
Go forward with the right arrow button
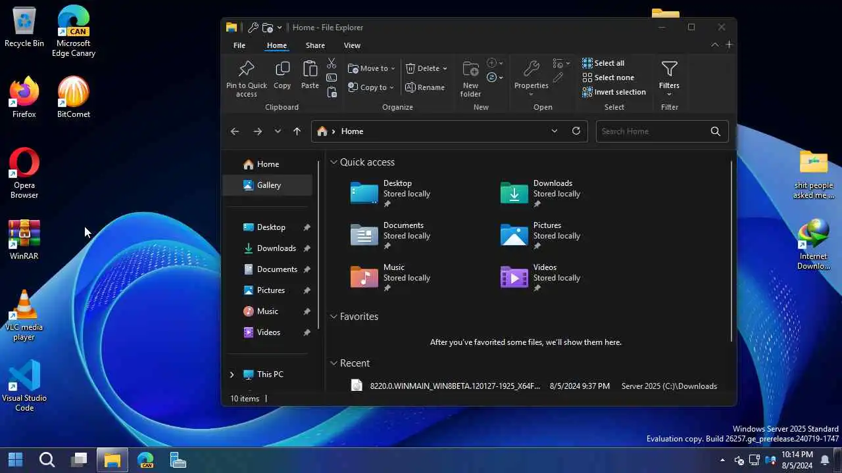258,131
